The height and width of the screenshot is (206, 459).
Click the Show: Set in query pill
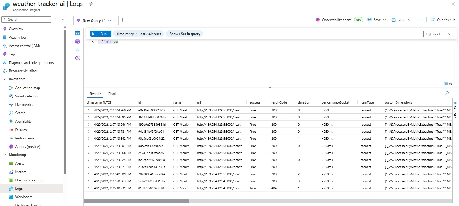pyautogui.click(x=184, y=34)
